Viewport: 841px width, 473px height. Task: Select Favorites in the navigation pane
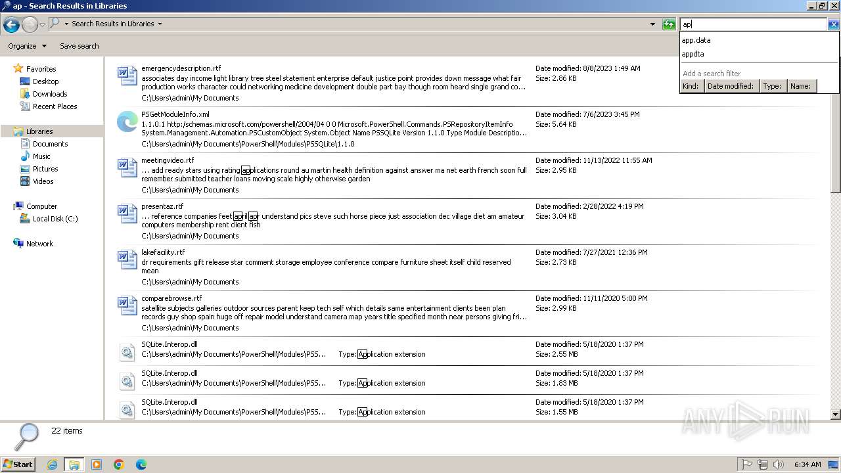click(41, 69)
